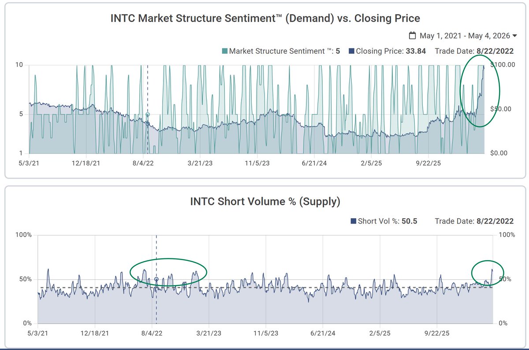Click 11/5/23 label on top chart axis
Viewport: 529px width, 350px height.
(x=257, y=163)
